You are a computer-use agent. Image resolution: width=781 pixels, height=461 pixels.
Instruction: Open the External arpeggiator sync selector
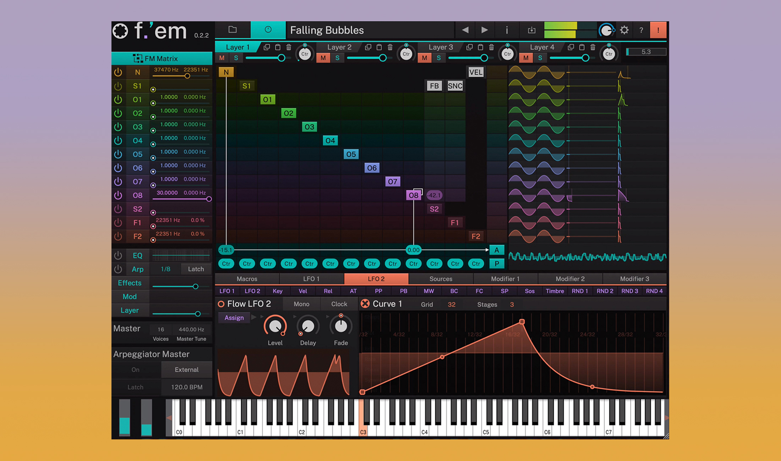coord(186,370)
